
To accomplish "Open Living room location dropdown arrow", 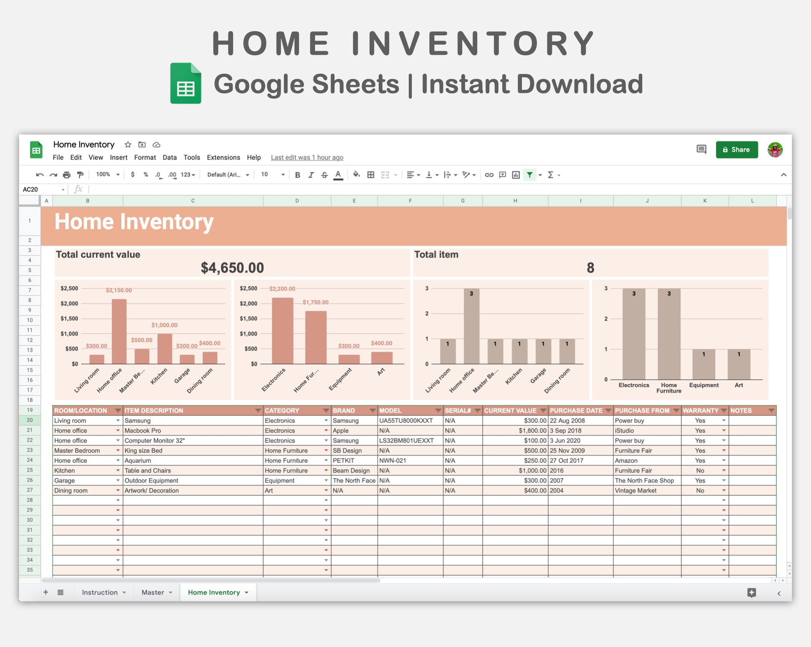I will coord(118,421).
